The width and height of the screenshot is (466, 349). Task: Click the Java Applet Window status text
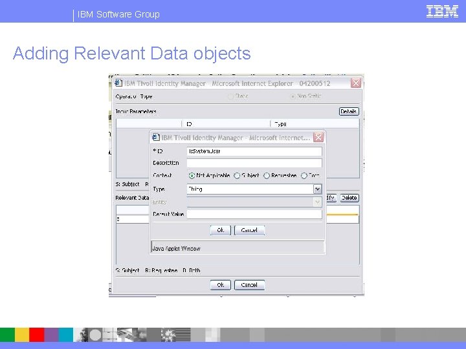click(176, 249)
